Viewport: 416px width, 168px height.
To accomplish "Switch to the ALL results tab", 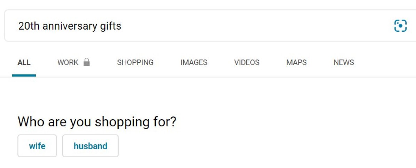I will point(24,63).
